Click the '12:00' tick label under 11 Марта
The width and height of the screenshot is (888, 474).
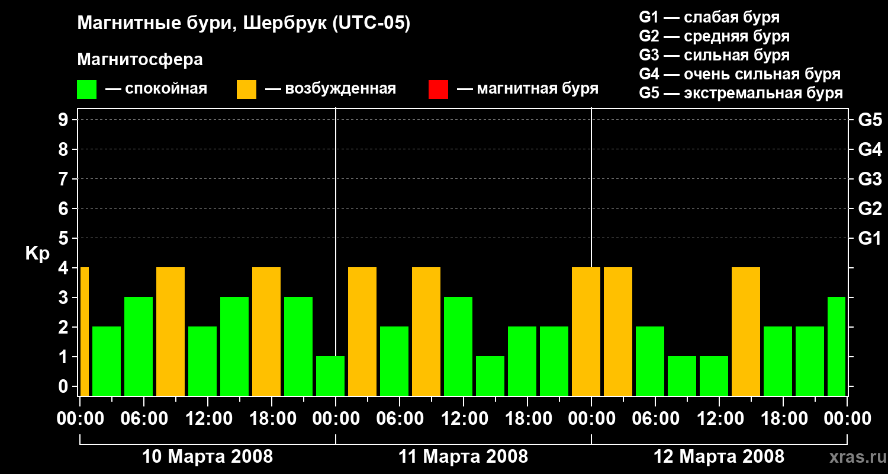coord(464,418)
